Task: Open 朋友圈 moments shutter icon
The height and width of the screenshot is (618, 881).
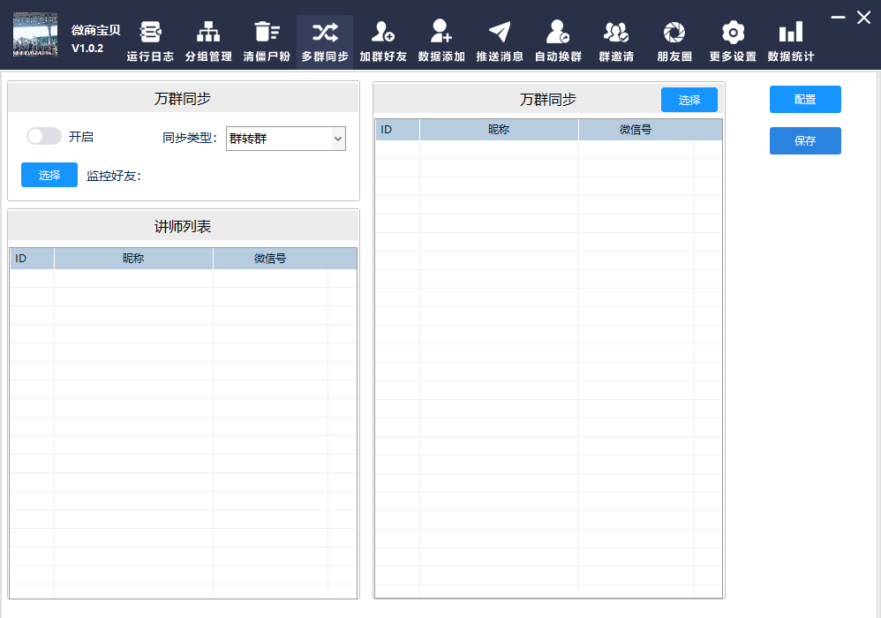Action: 674,33
